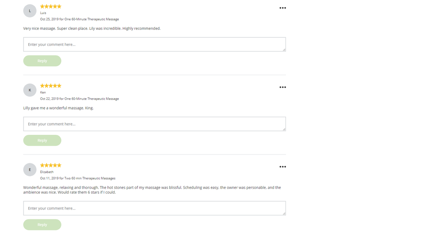Click the 'K' avatar for Ken
The image size is (421, 236).
pyautogui.click(x=30, y=90)
